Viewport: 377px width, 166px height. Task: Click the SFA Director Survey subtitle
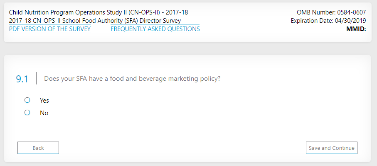click(x=95, y=21)
